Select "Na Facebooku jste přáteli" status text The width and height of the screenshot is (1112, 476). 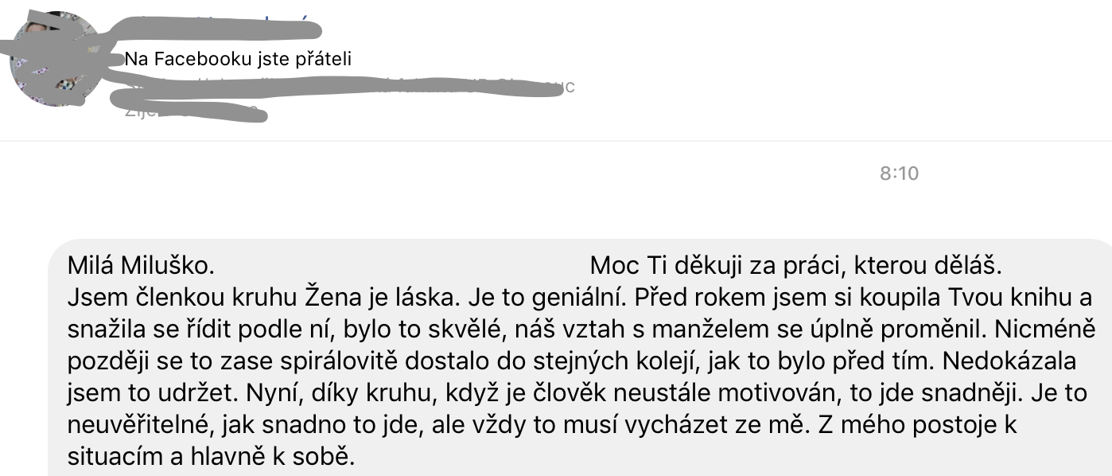pyautogui.click(x=238, y=59)
